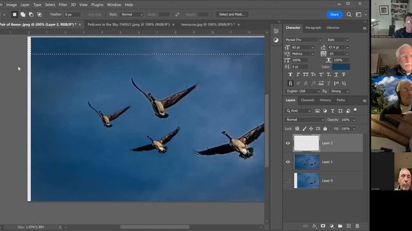Open the search magnifier icon

click(x=349, y=14)
